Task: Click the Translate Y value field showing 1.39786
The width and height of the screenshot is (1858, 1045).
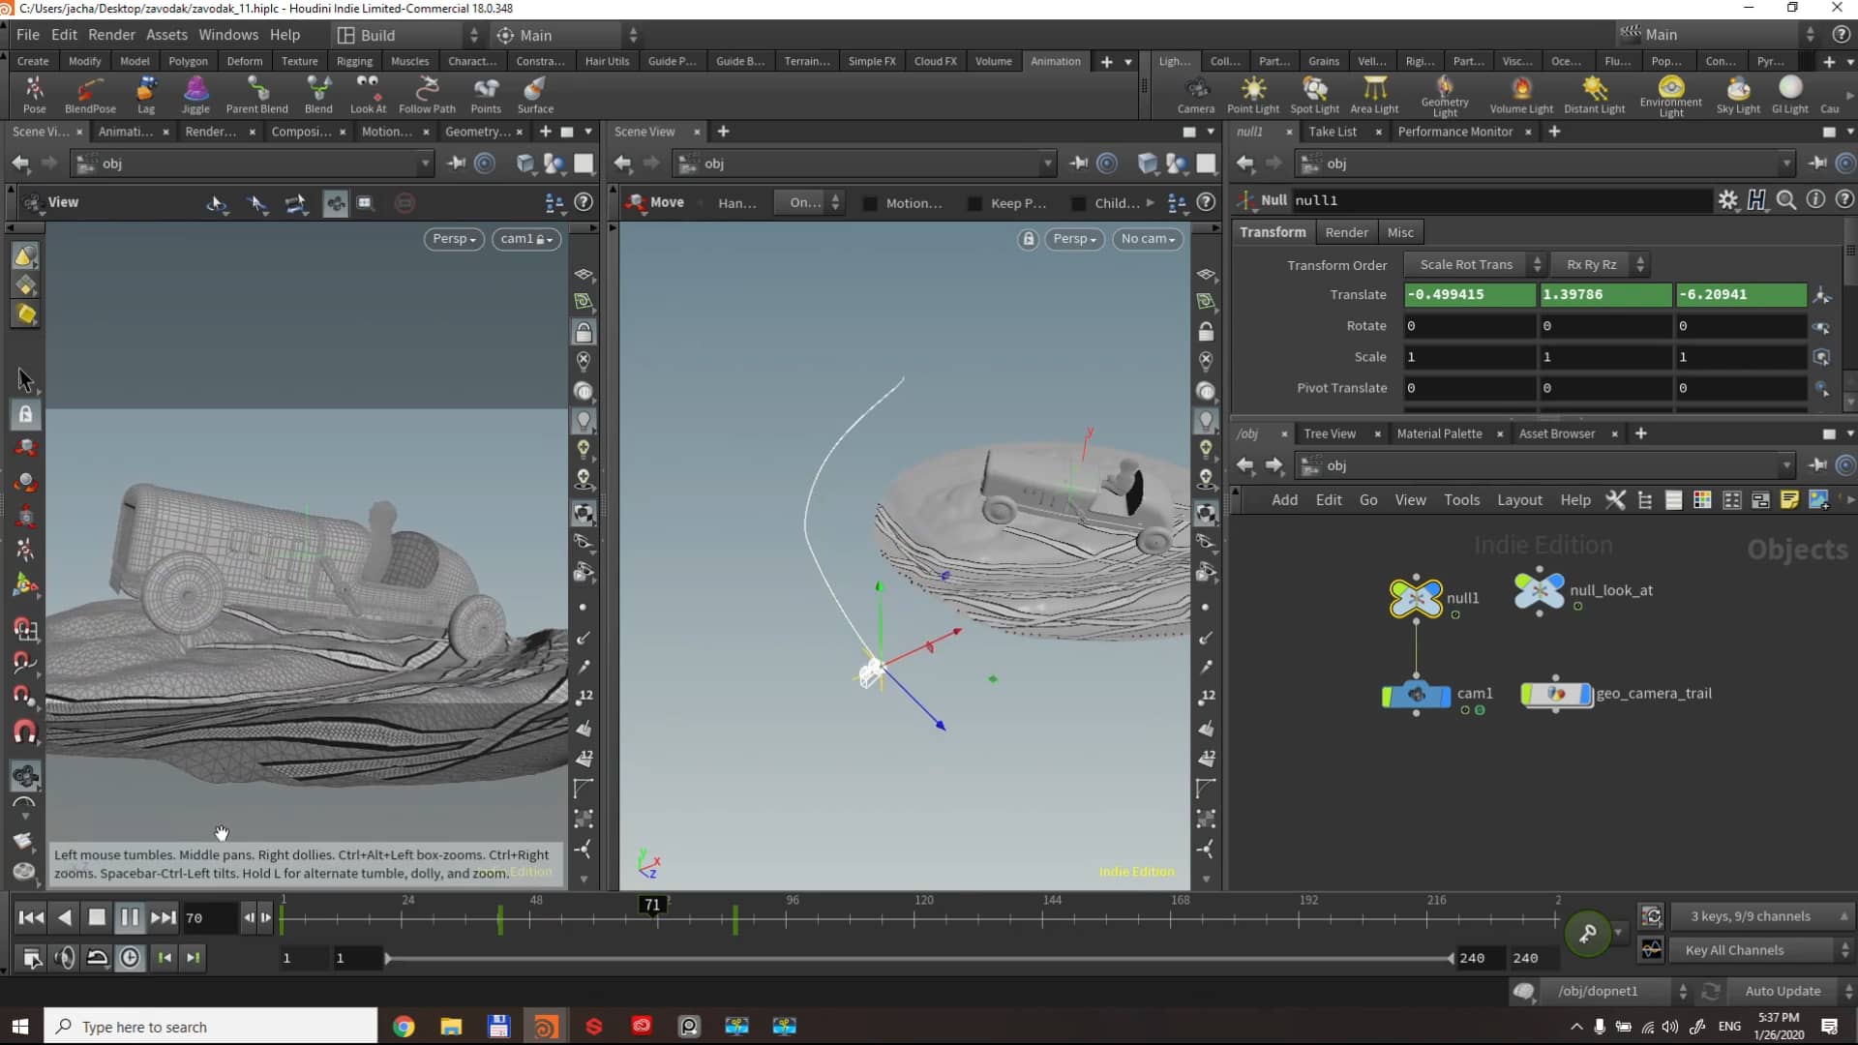Action: 1605,294
